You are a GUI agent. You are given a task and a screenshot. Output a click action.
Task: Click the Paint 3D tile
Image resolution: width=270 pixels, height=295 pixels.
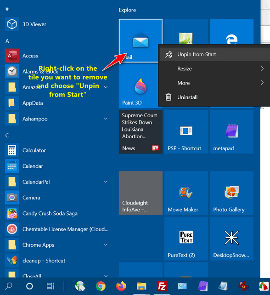139,86
